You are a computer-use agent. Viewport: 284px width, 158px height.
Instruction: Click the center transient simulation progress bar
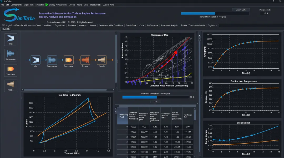[x=155, y=97]
